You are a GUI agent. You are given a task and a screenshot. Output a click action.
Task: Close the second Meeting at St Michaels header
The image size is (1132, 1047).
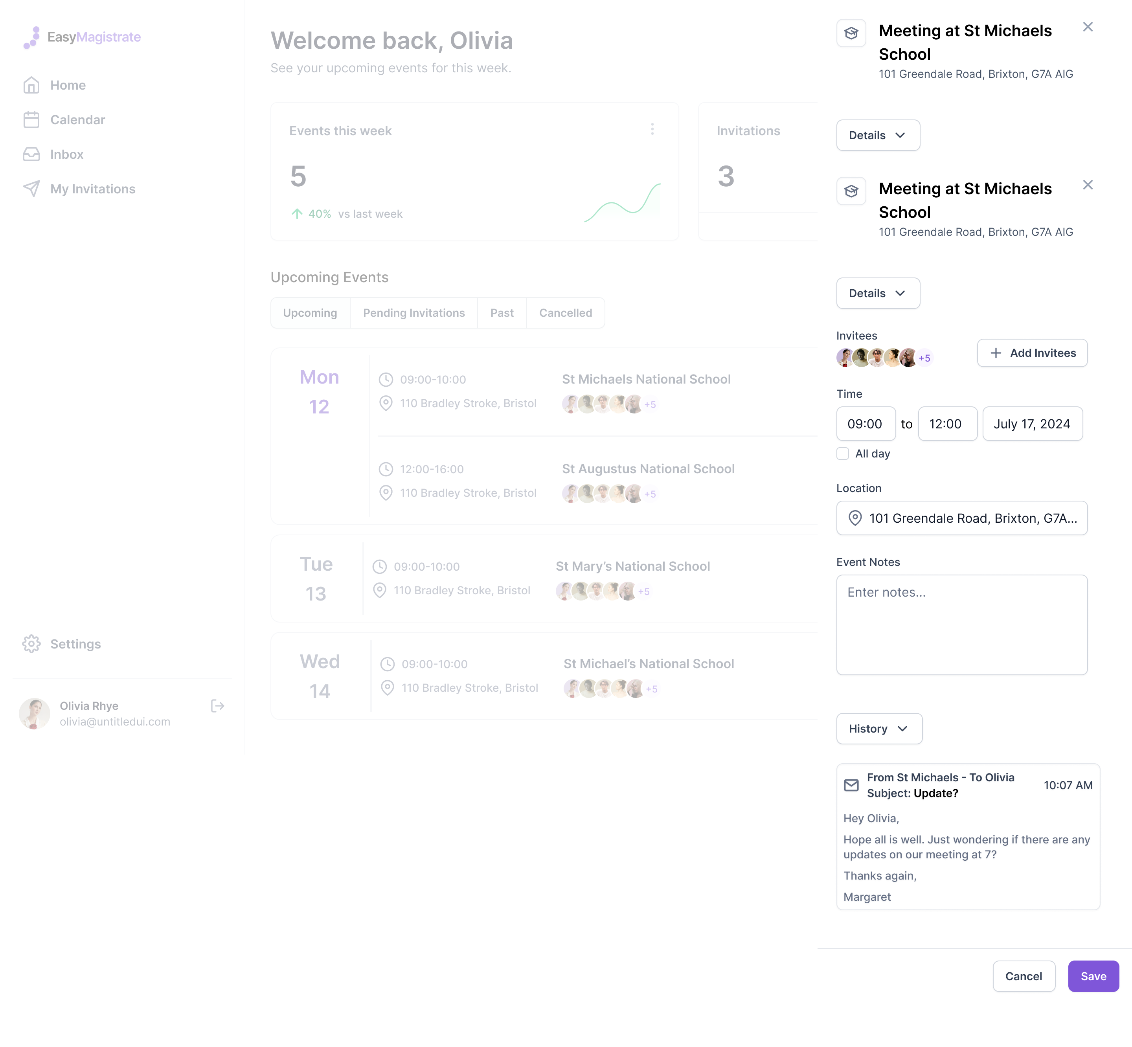click(x=1087, y=185)
